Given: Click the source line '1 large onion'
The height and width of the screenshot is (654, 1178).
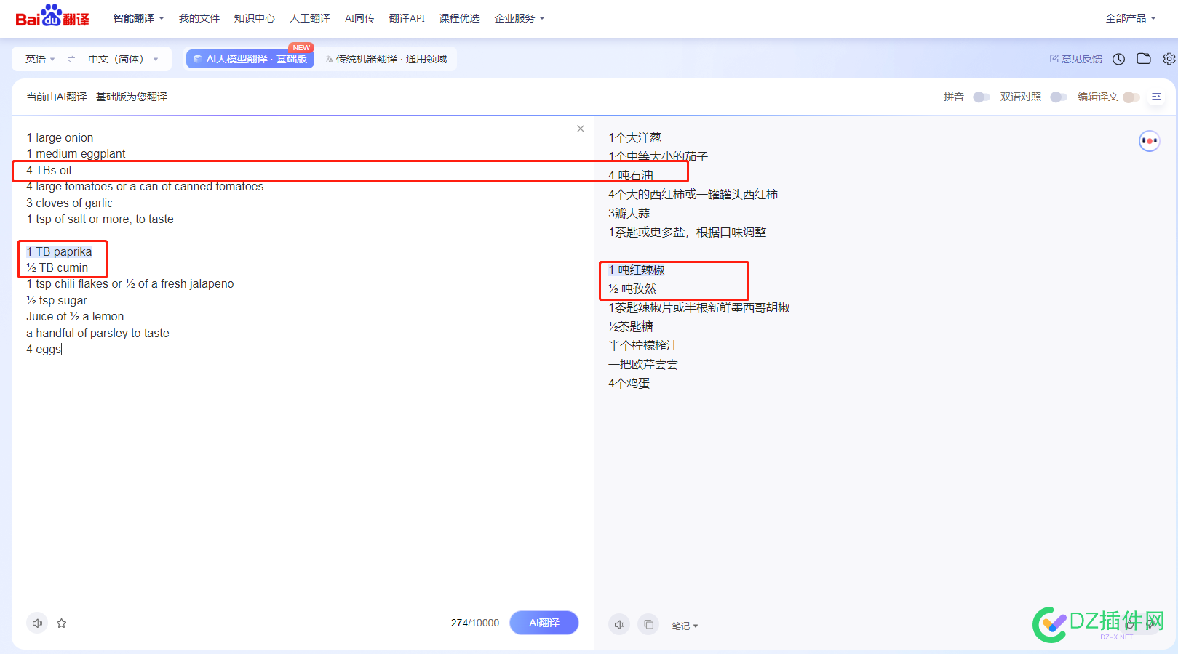Looking at the screenshot, I should pos(60,137).
